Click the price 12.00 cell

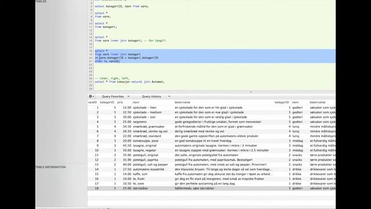[127, 107]
